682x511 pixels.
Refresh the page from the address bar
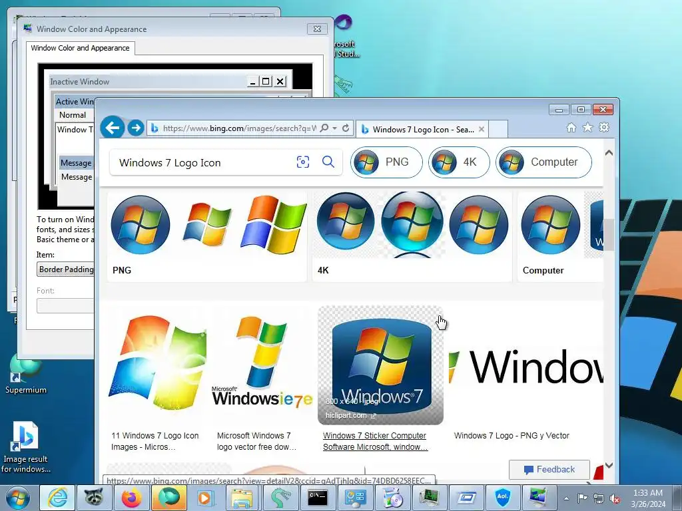346,128
